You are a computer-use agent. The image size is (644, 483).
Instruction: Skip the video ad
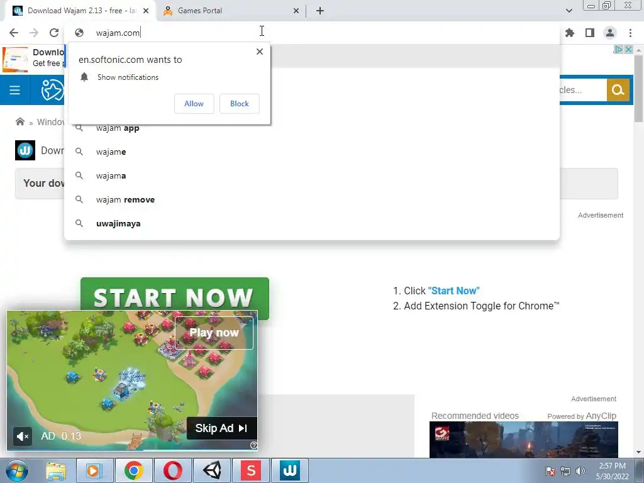222,428
